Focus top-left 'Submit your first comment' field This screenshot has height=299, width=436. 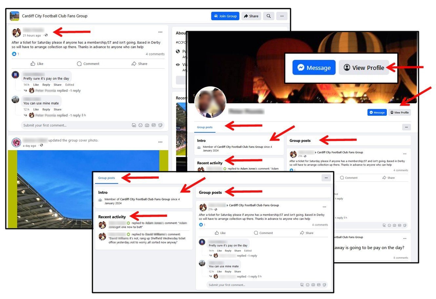(x=75, y=125)
